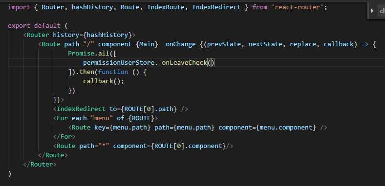This screenshot has width=385, height=186.
Task: Click the closing '</Router>' tag
Action: (x=40, y=165)
